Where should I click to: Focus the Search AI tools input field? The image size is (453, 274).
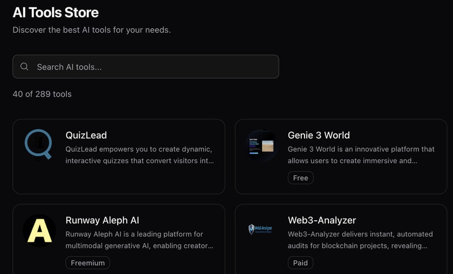pyautogui.click(x=153, y=67)
